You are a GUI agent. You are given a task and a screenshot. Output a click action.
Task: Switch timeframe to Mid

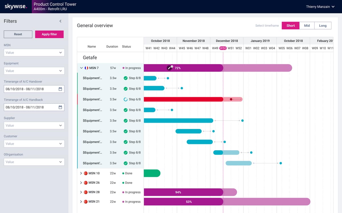coord(307,26)
